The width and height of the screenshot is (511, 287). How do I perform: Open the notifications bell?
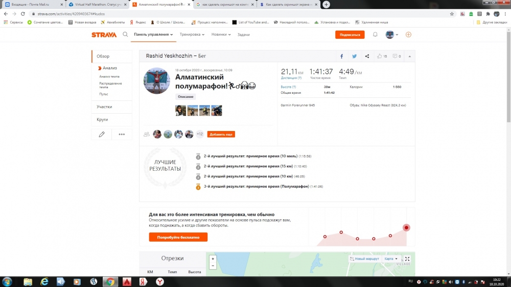[x=375, y=35]
